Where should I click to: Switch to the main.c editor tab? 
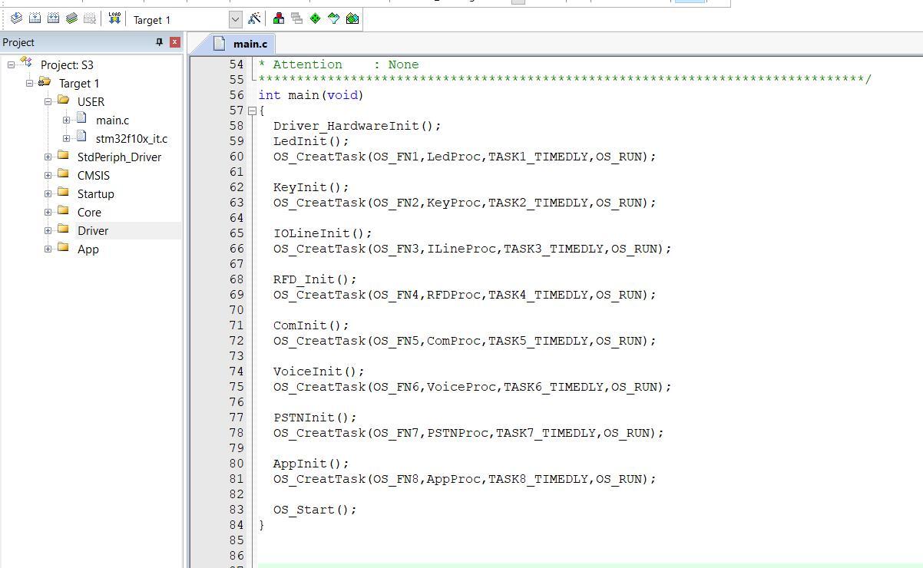(x=240, y=44)
